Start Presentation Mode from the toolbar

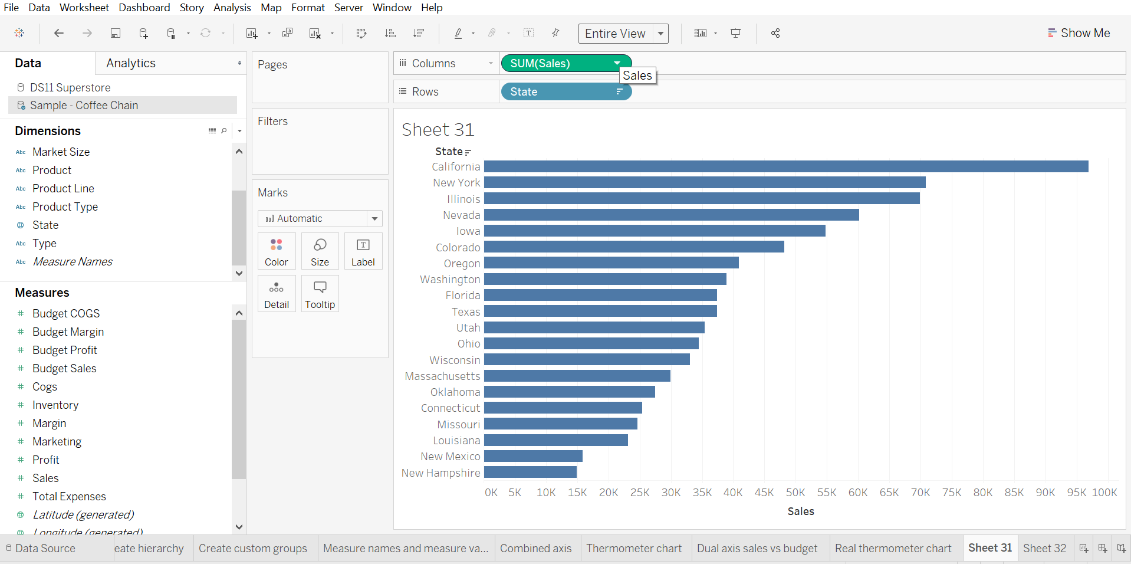735,33
